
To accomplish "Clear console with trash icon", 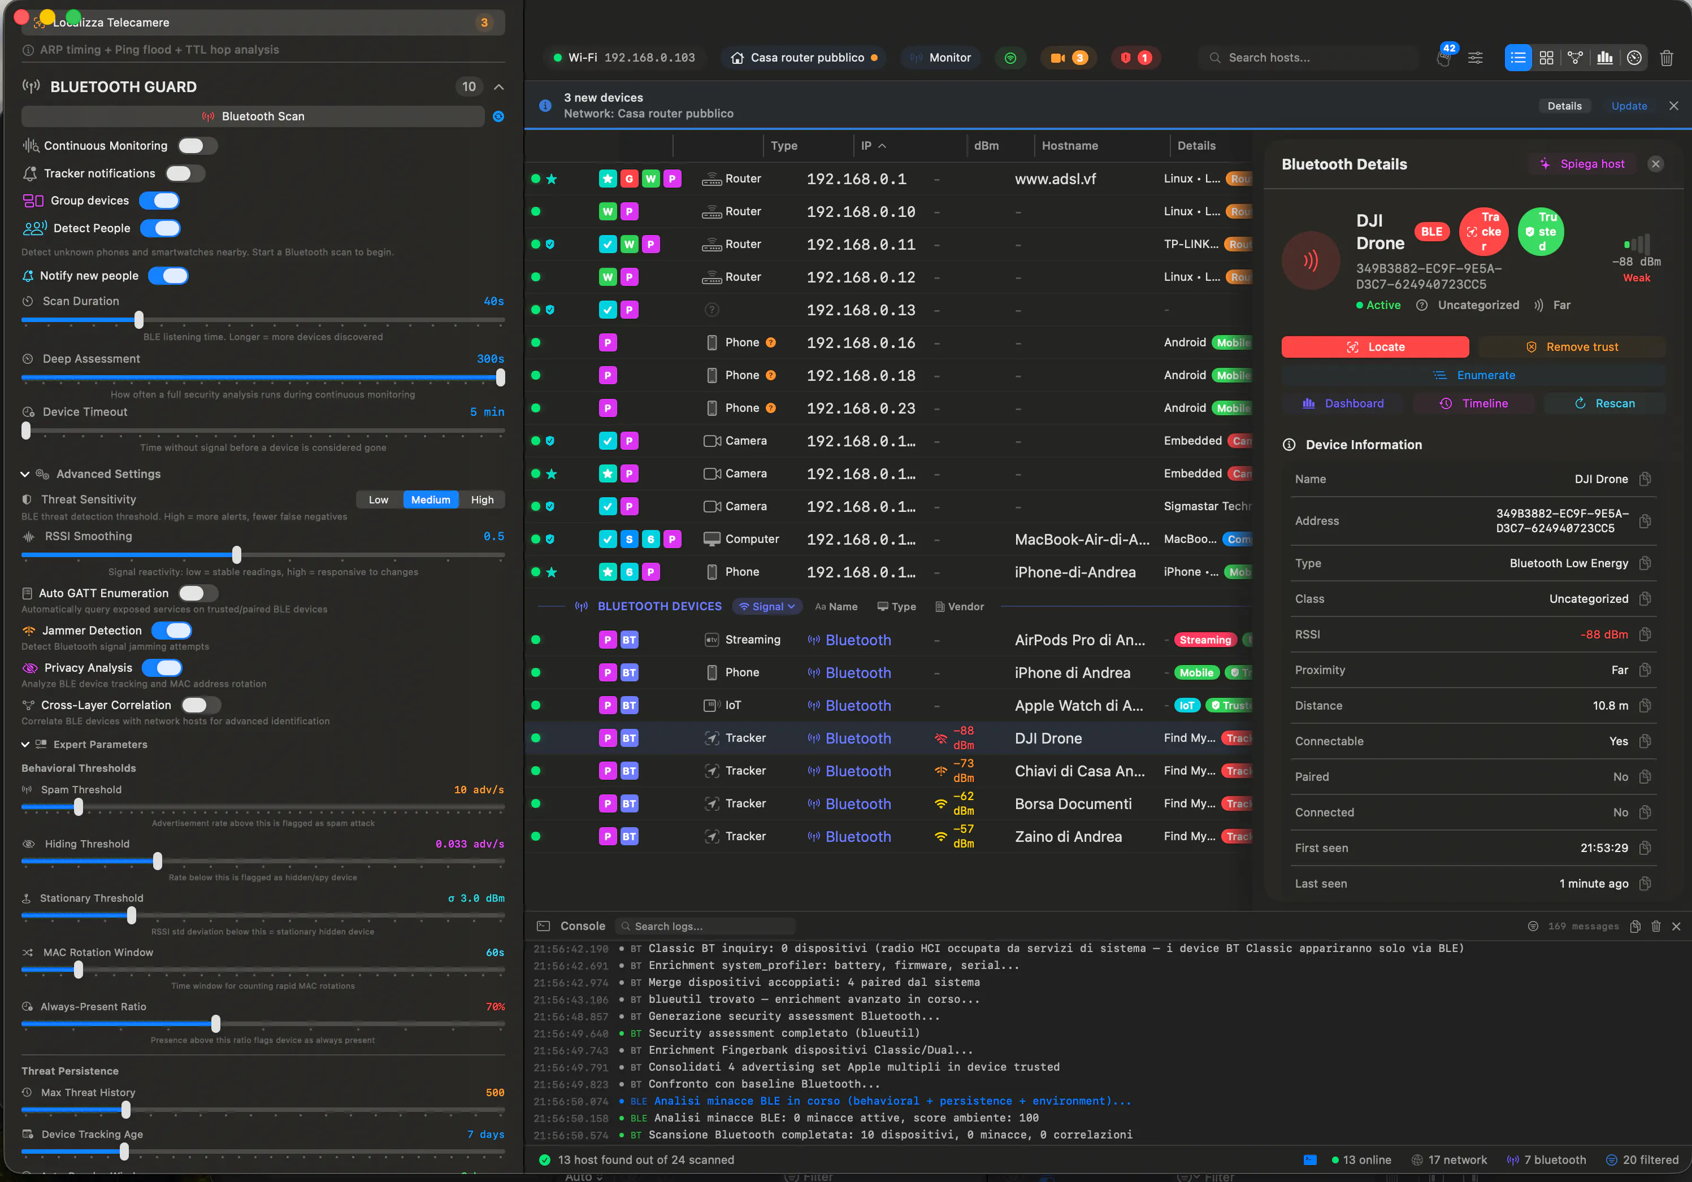I will [x=1655, y=926].
